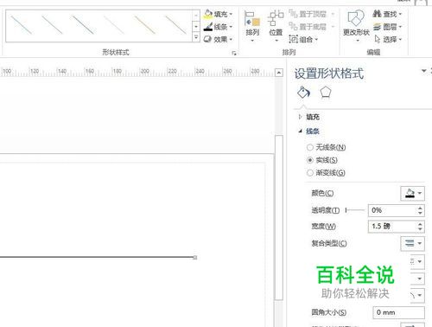Click the 编辑 group label in ribbon
Viewport: 432px width, 327px height.
point(373,53)
